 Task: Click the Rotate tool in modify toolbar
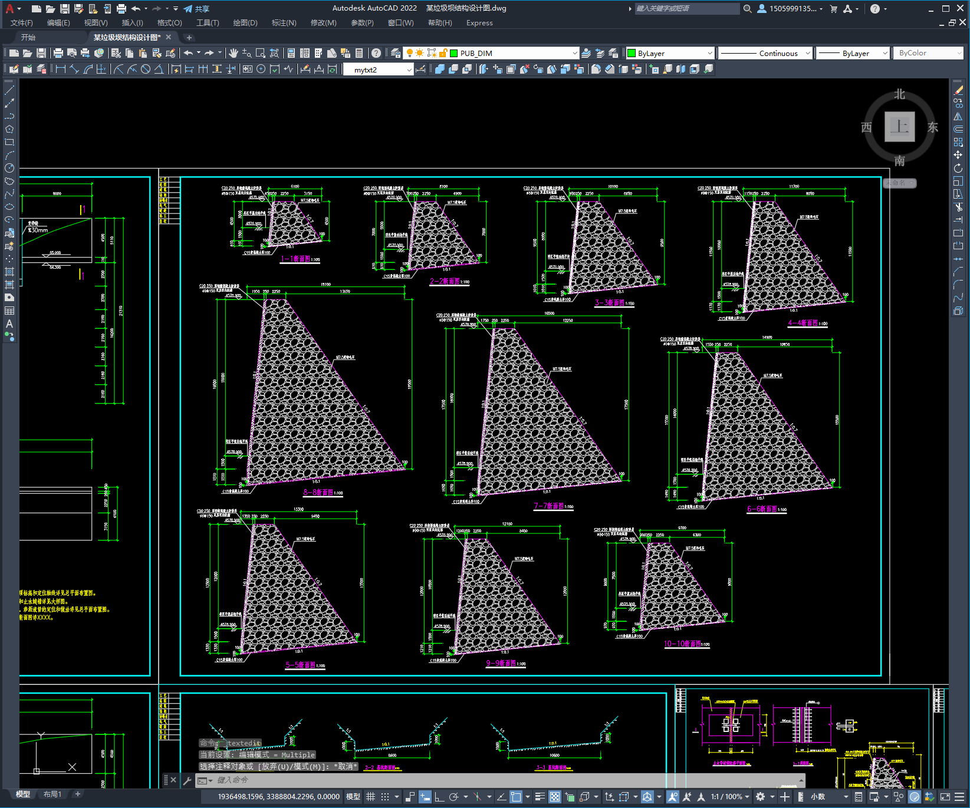click(958, 168)
